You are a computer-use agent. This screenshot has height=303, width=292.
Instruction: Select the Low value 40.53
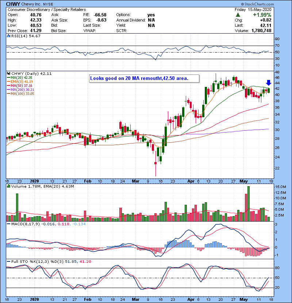36,25
